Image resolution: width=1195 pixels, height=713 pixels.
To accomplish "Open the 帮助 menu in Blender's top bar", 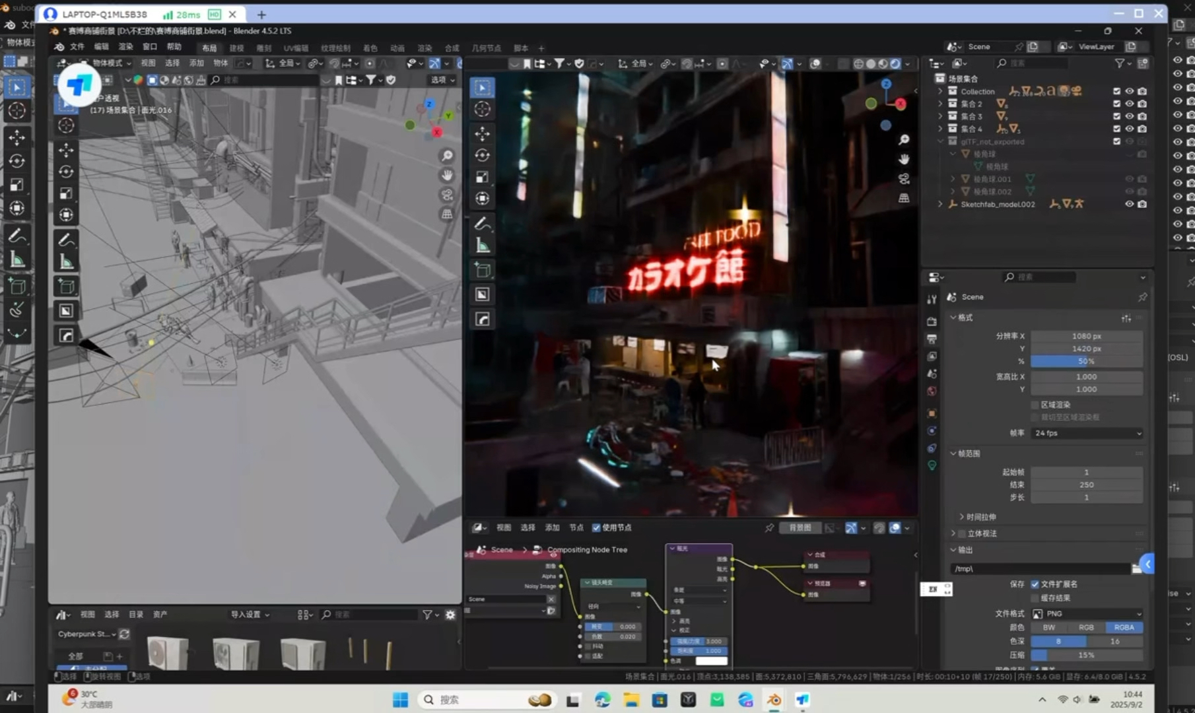I will point(174,47).
